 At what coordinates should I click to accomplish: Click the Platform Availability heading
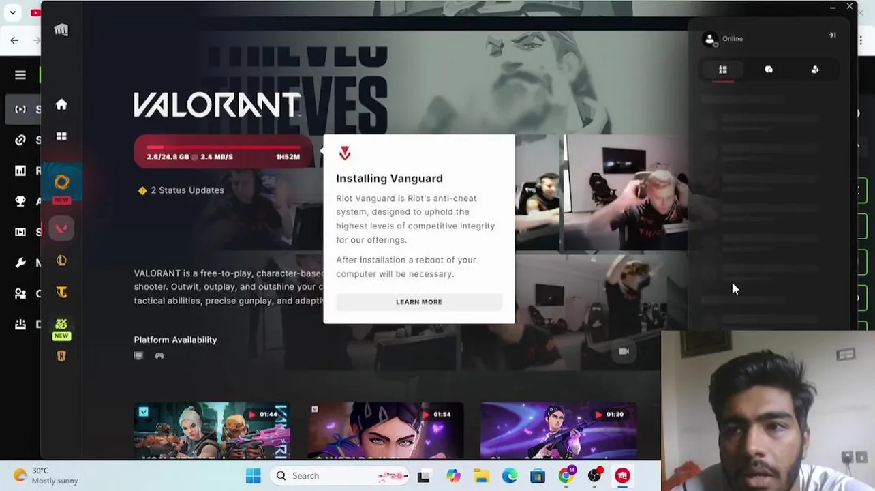coord(175,340)
